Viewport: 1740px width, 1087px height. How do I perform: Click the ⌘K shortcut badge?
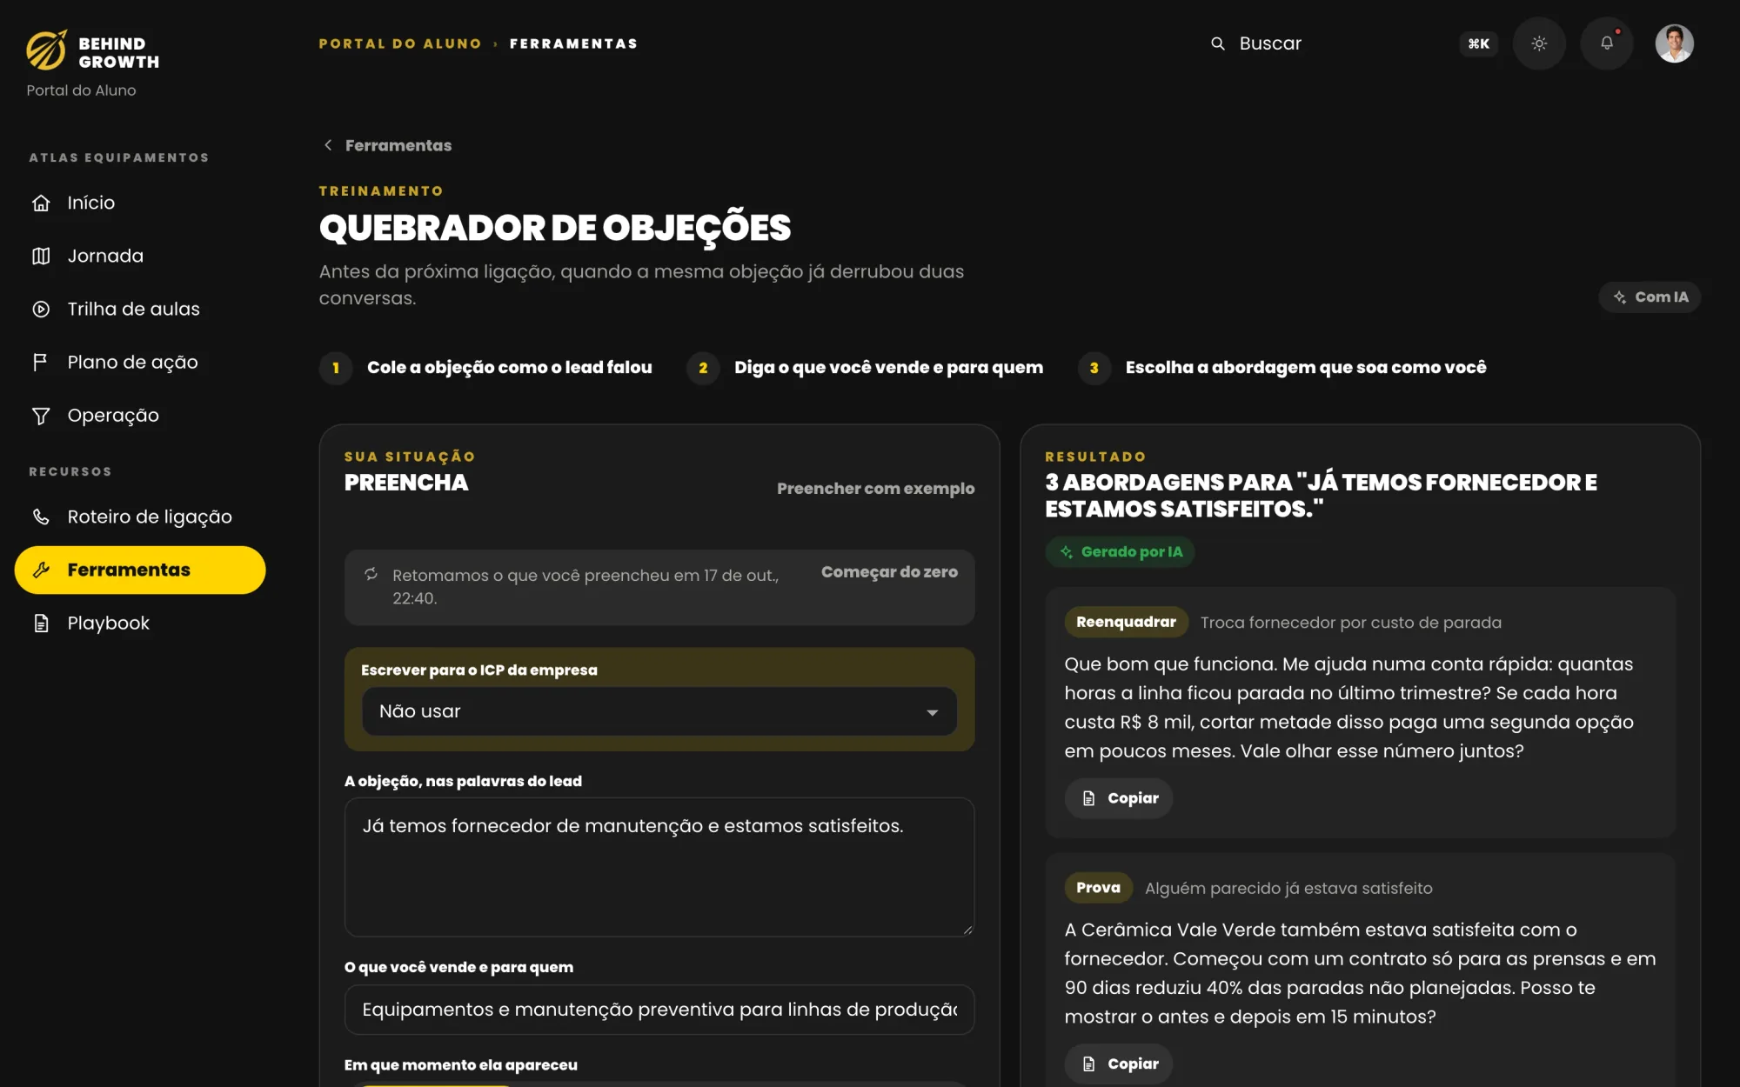[1478, 43]
